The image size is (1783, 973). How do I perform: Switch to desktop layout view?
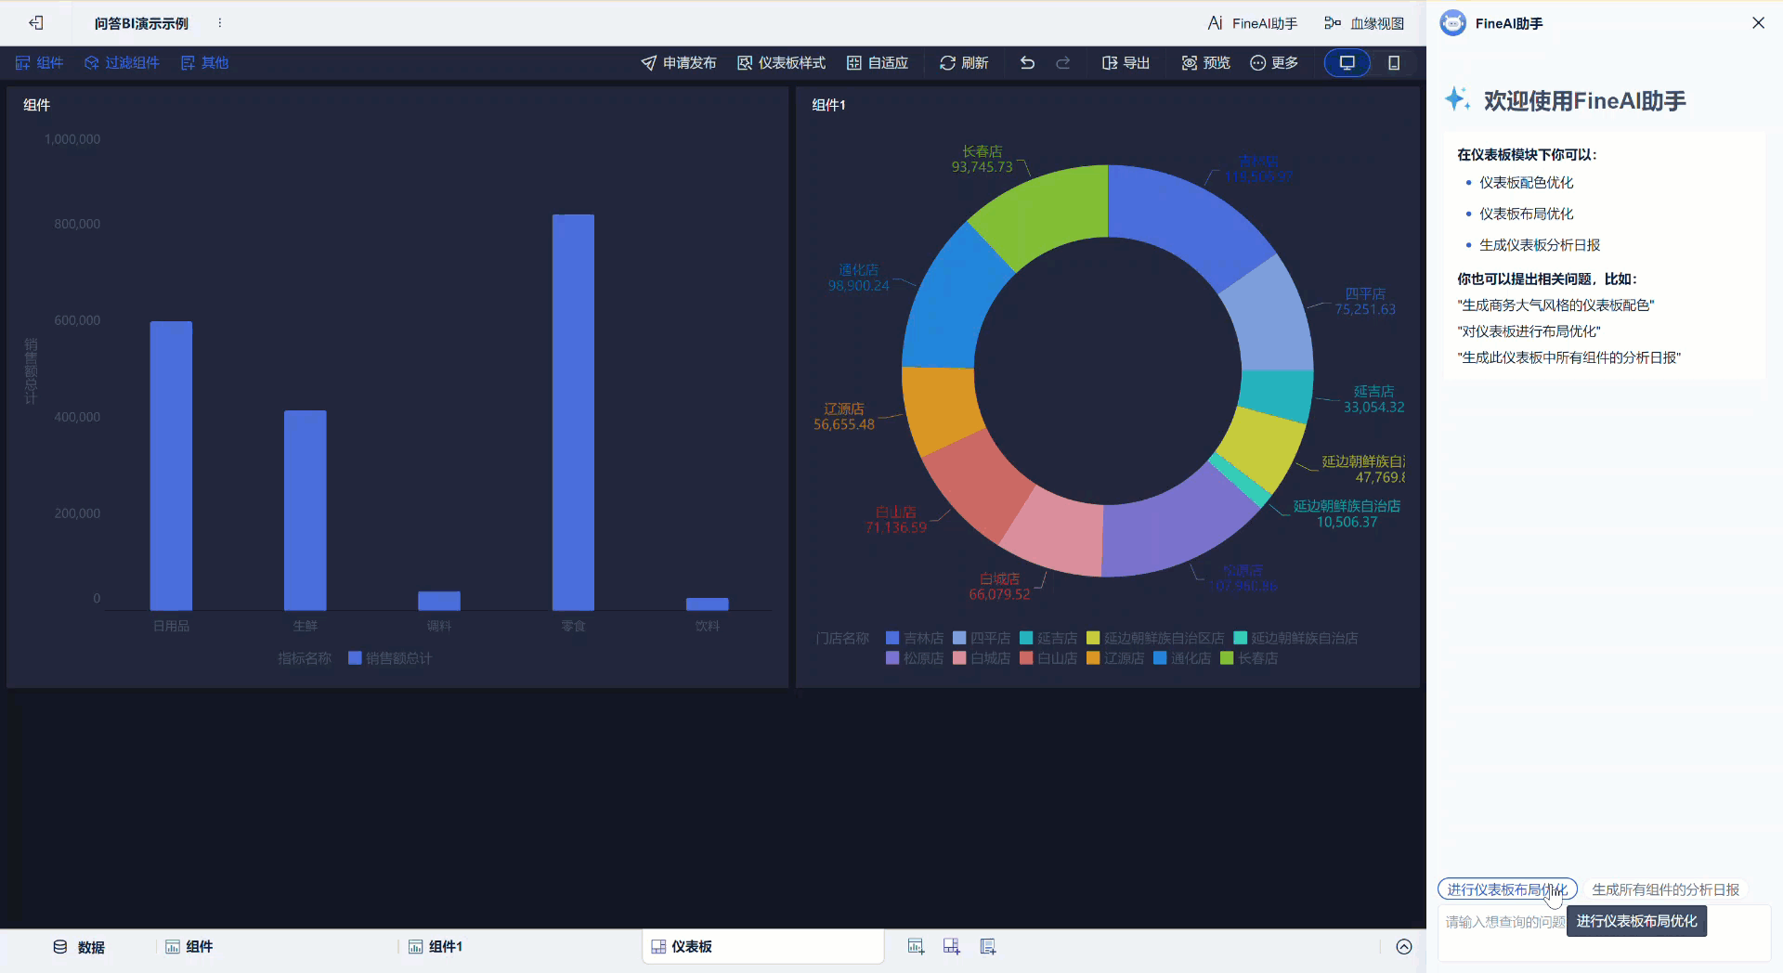coord(1347,63)
